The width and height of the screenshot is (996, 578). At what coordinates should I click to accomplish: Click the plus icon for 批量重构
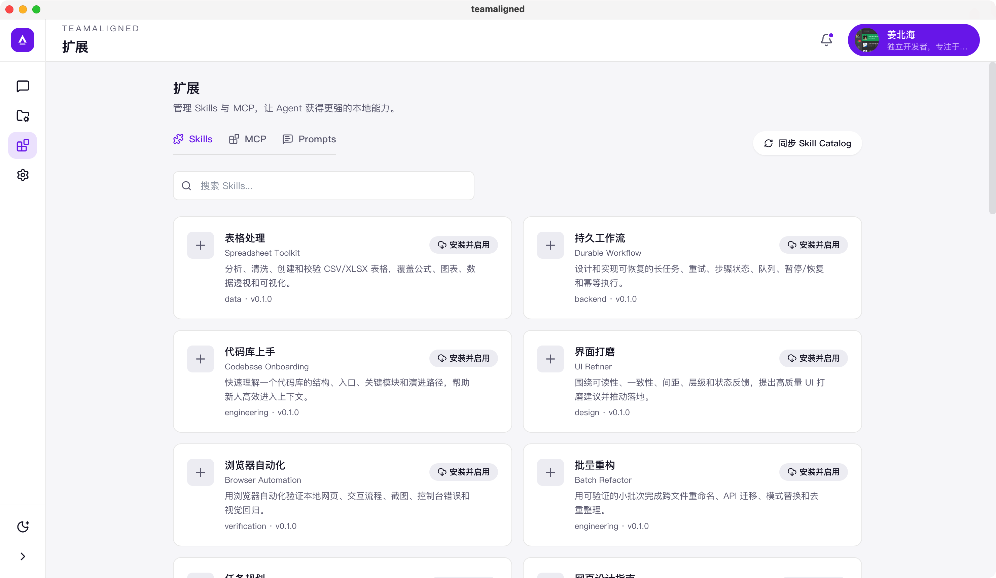pos(550,472)
